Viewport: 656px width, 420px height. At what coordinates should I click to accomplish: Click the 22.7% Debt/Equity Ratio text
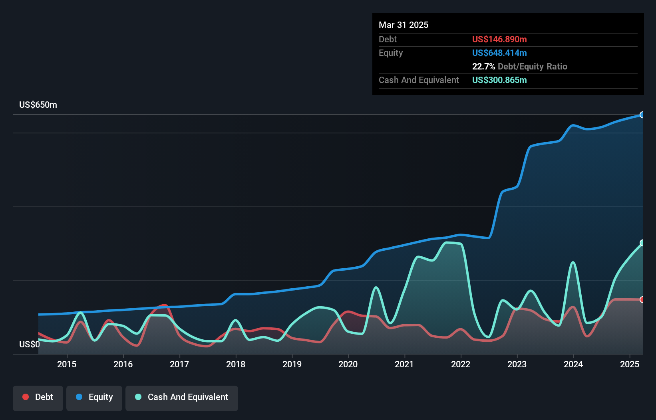point(520,66)
